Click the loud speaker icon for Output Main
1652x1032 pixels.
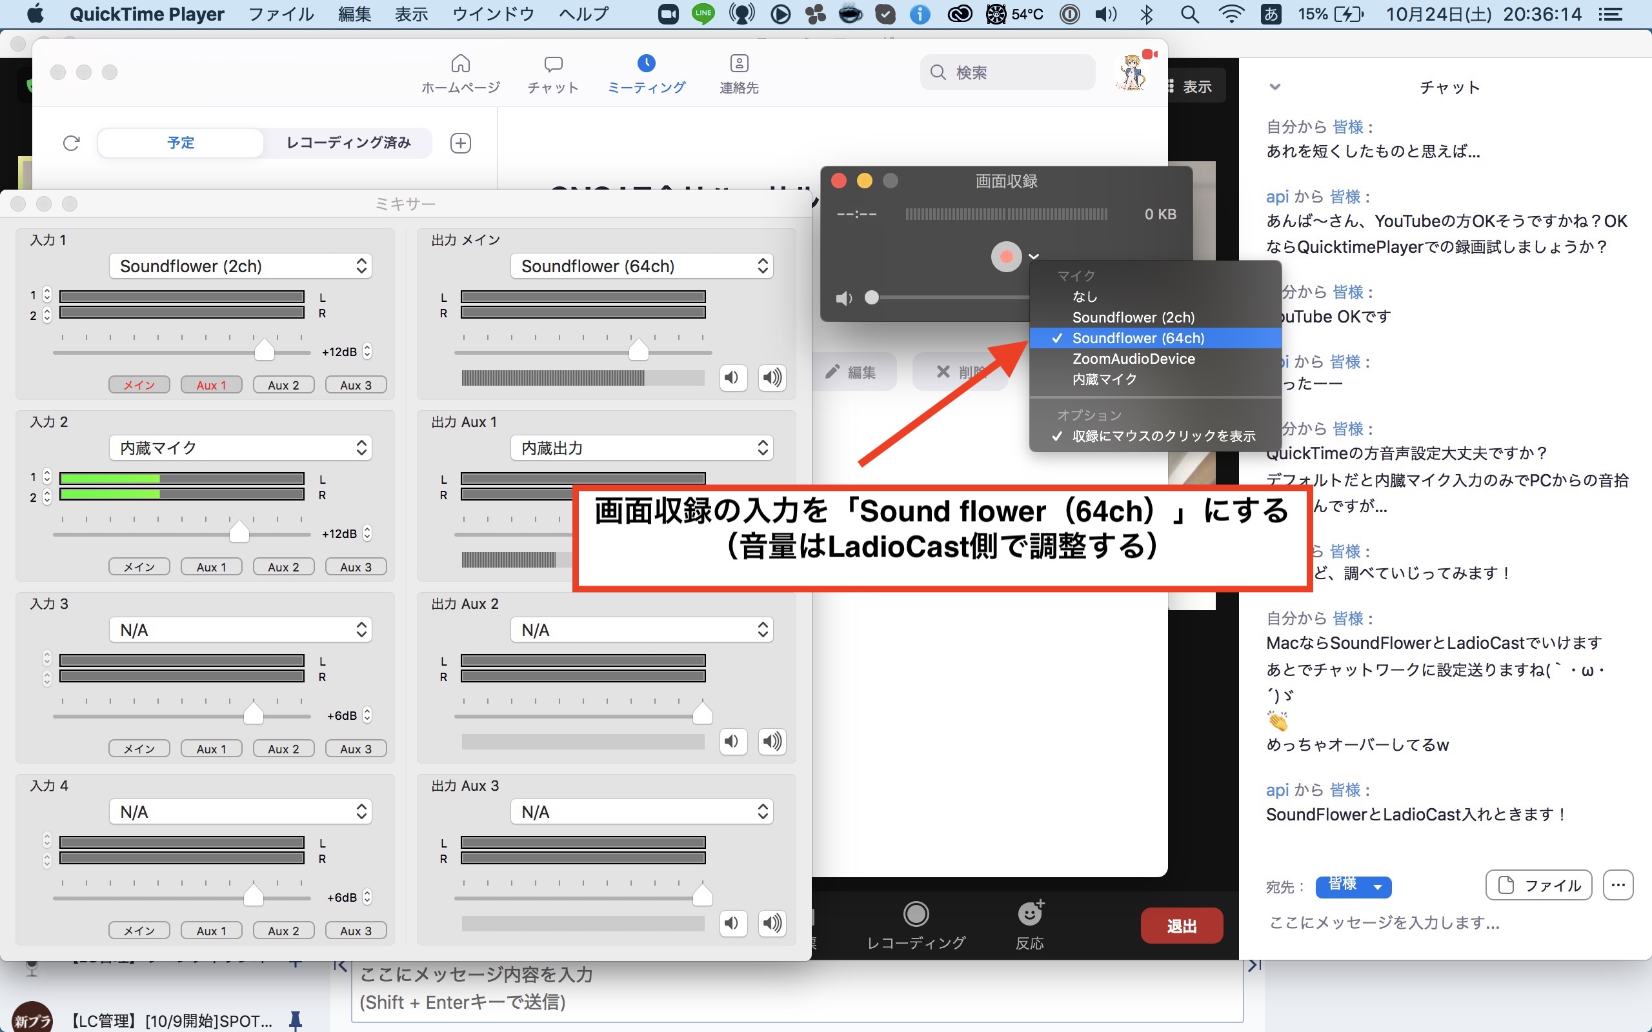tap(772, 377)
